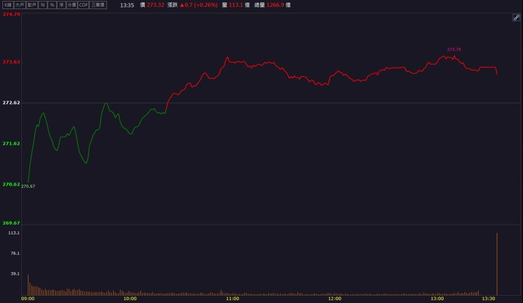Image resolution: width=523 pixels, height=303 pixels.
Task: Toggle the 浮 floating display option
Action: point(61,5)
